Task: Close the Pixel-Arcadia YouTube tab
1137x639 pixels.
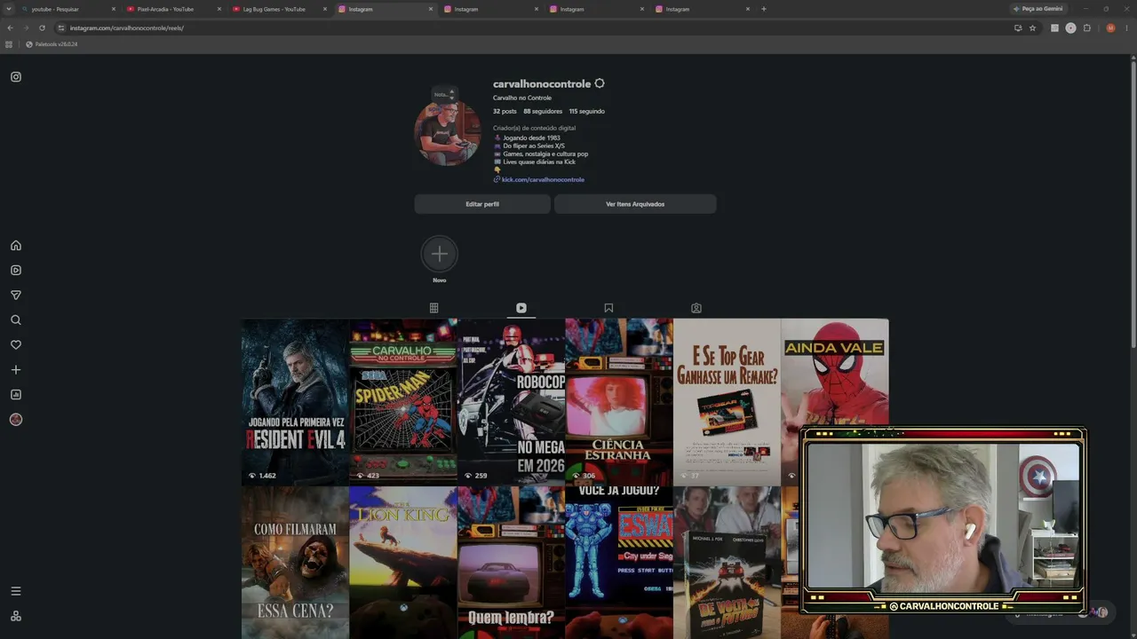Action: point(219,9)
